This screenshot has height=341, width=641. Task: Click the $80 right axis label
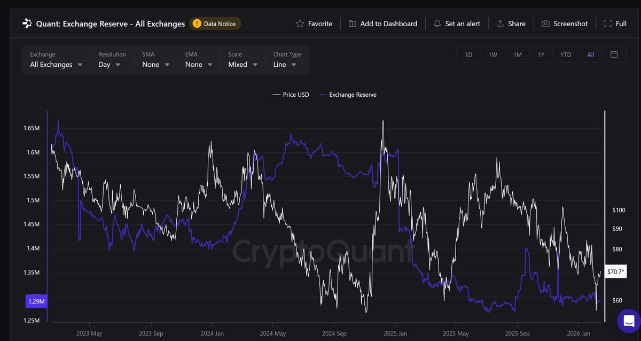click(617, 249)
